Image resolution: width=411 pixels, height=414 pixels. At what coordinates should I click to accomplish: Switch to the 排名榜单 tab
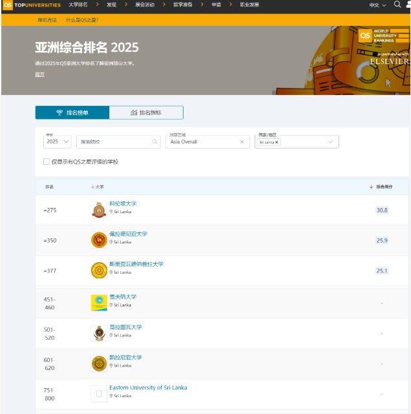click(72, 113)
